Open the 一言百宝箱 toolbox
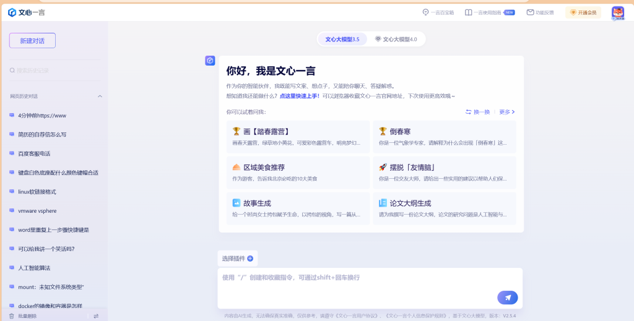The height and width of the screenshot is (321, 634). (438, 12)
